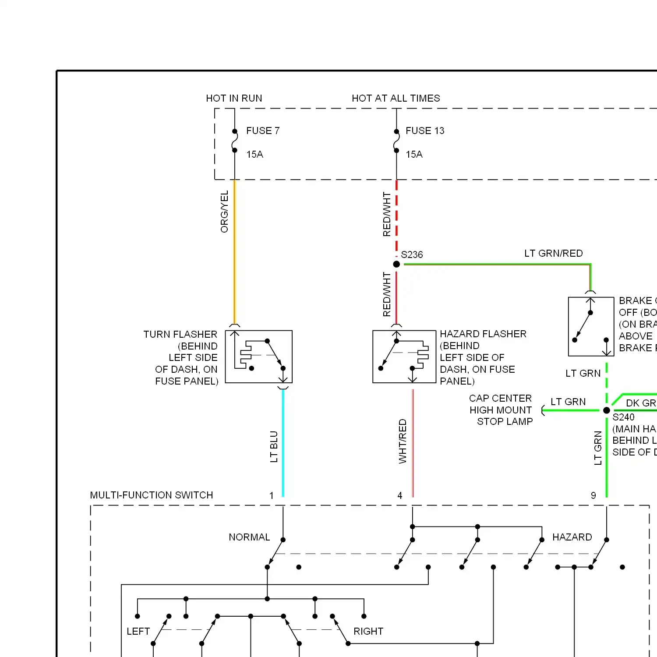The width and height of the screenshot is (657, 657).
Task: Click the 'DK GR' wire label
Action: (x=641, y=403)
